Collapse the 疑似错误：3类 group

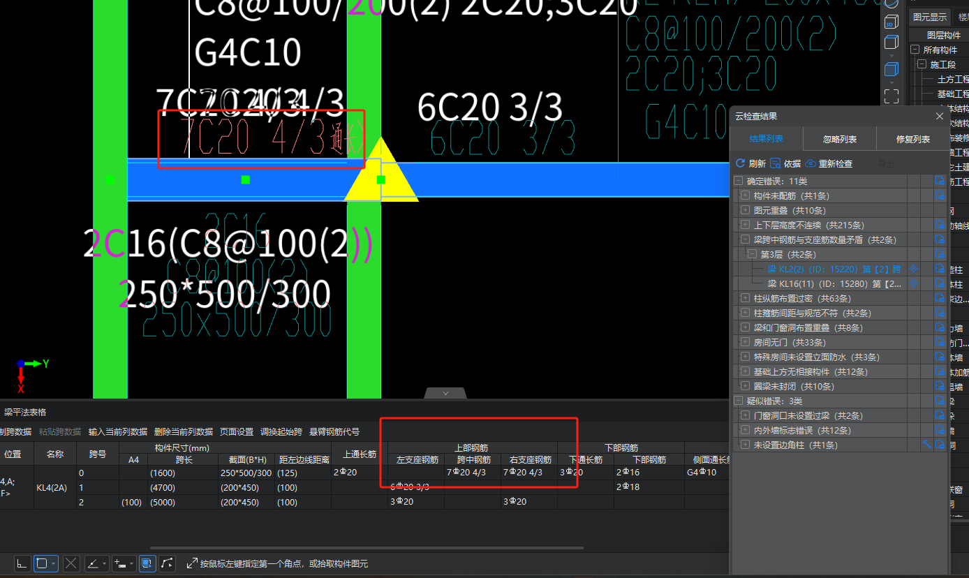738,401
